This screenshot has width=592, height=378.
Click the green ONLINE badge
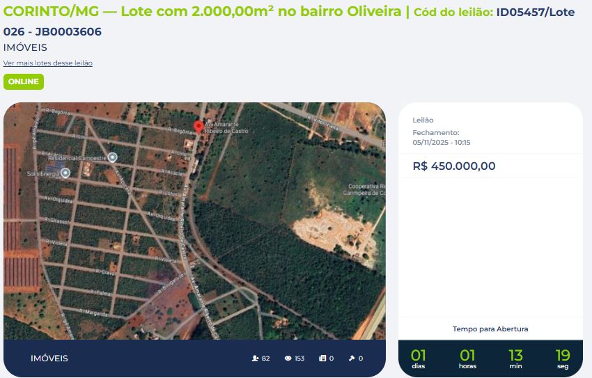[x=24, y=82]
